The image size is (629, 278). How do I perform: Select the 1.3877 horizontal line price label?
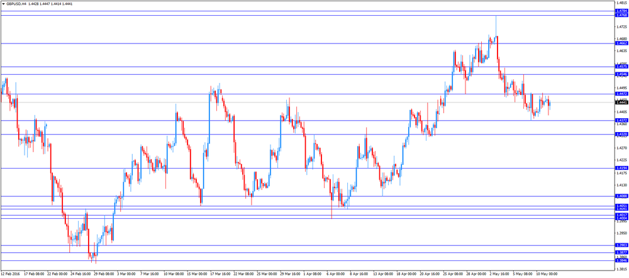[621, 252]
